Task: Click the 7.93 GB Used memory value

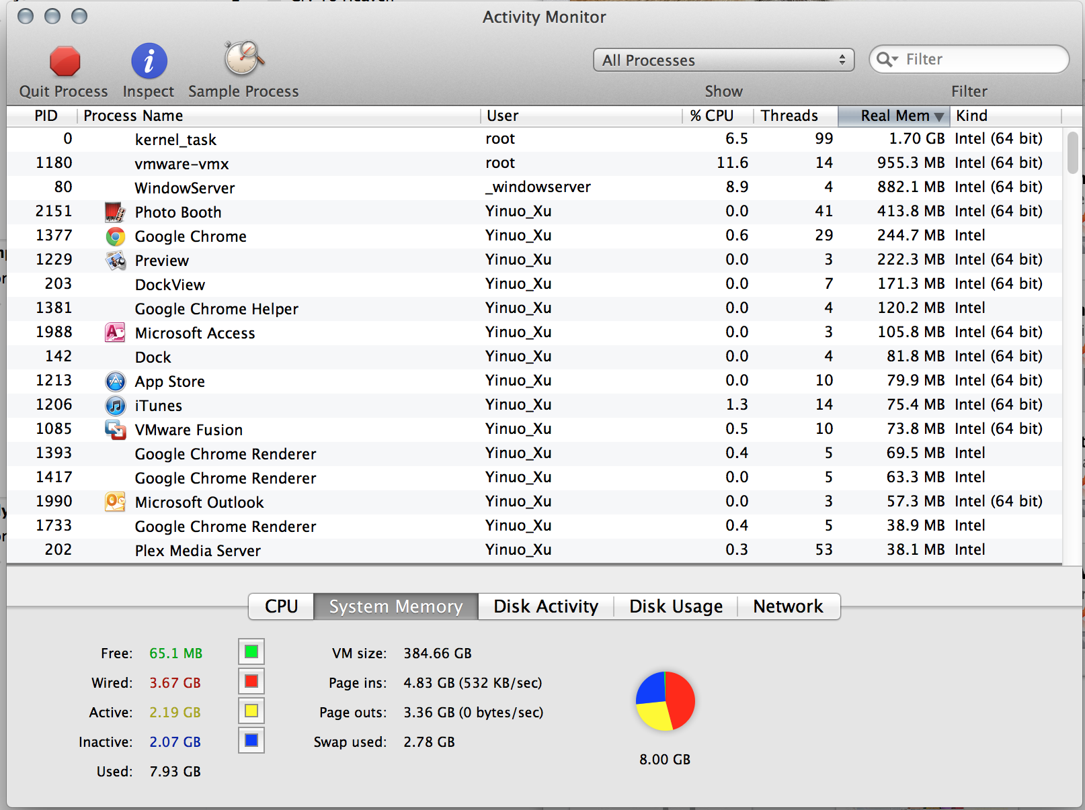Action: pos(175,771)
